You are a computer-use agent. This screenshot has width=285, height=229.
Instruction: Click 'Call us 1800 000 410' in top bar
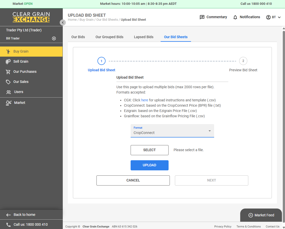coord(256,4)
